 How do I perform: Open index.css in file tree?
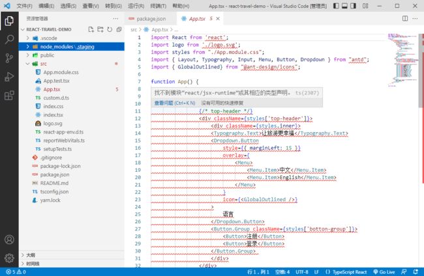72,106
